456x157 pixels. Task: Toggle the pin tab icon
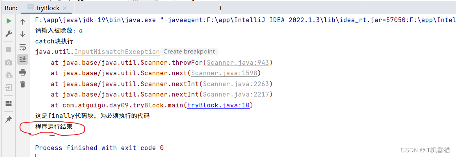pos(9,119)
